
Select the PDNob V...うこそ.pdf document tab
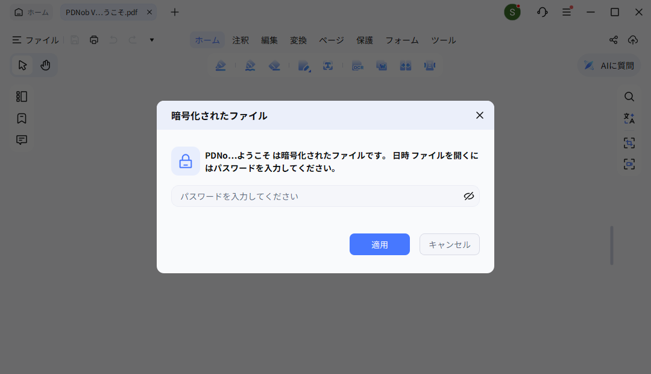click(102, 12)
